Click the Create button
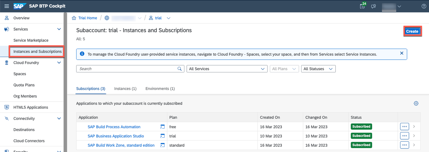 tap(412, 31)
